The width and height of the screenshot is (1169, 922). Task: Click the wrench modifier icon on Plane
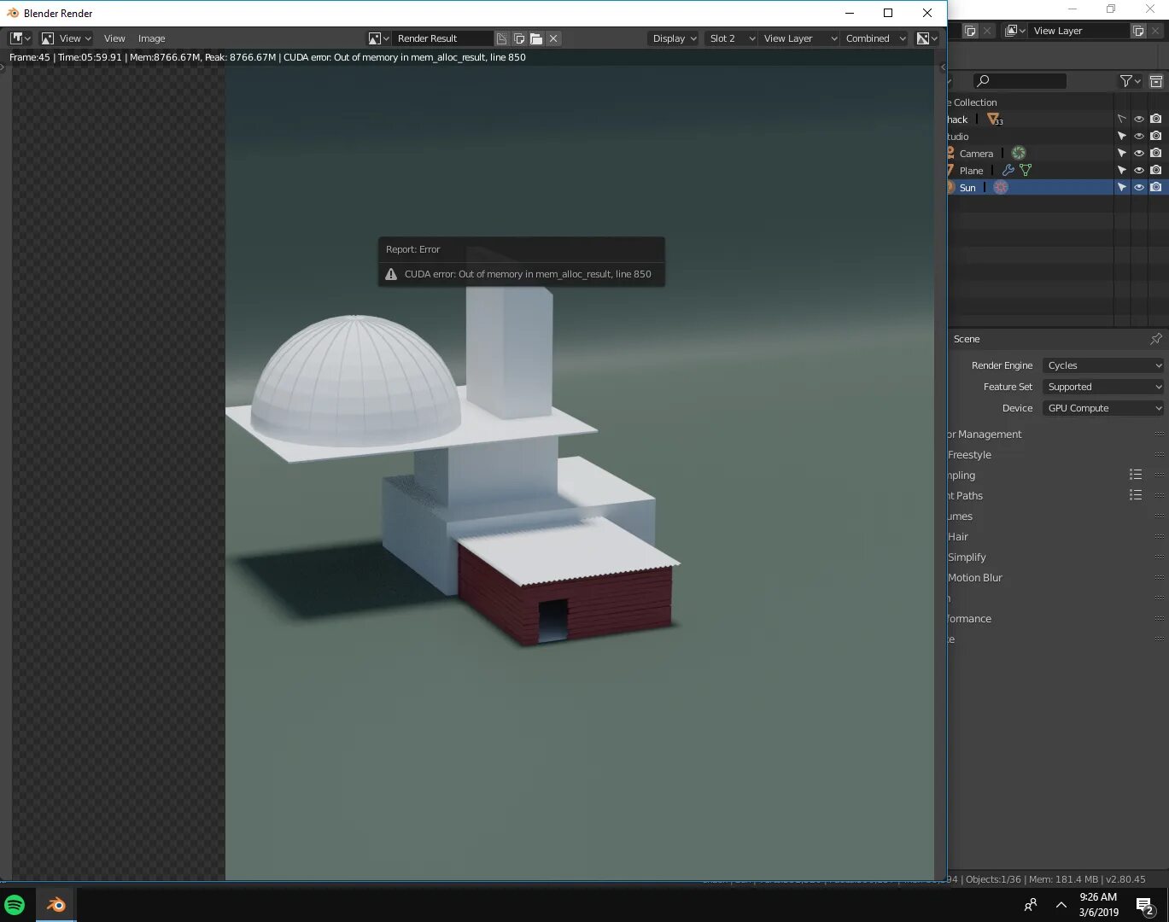point(1008,171)
